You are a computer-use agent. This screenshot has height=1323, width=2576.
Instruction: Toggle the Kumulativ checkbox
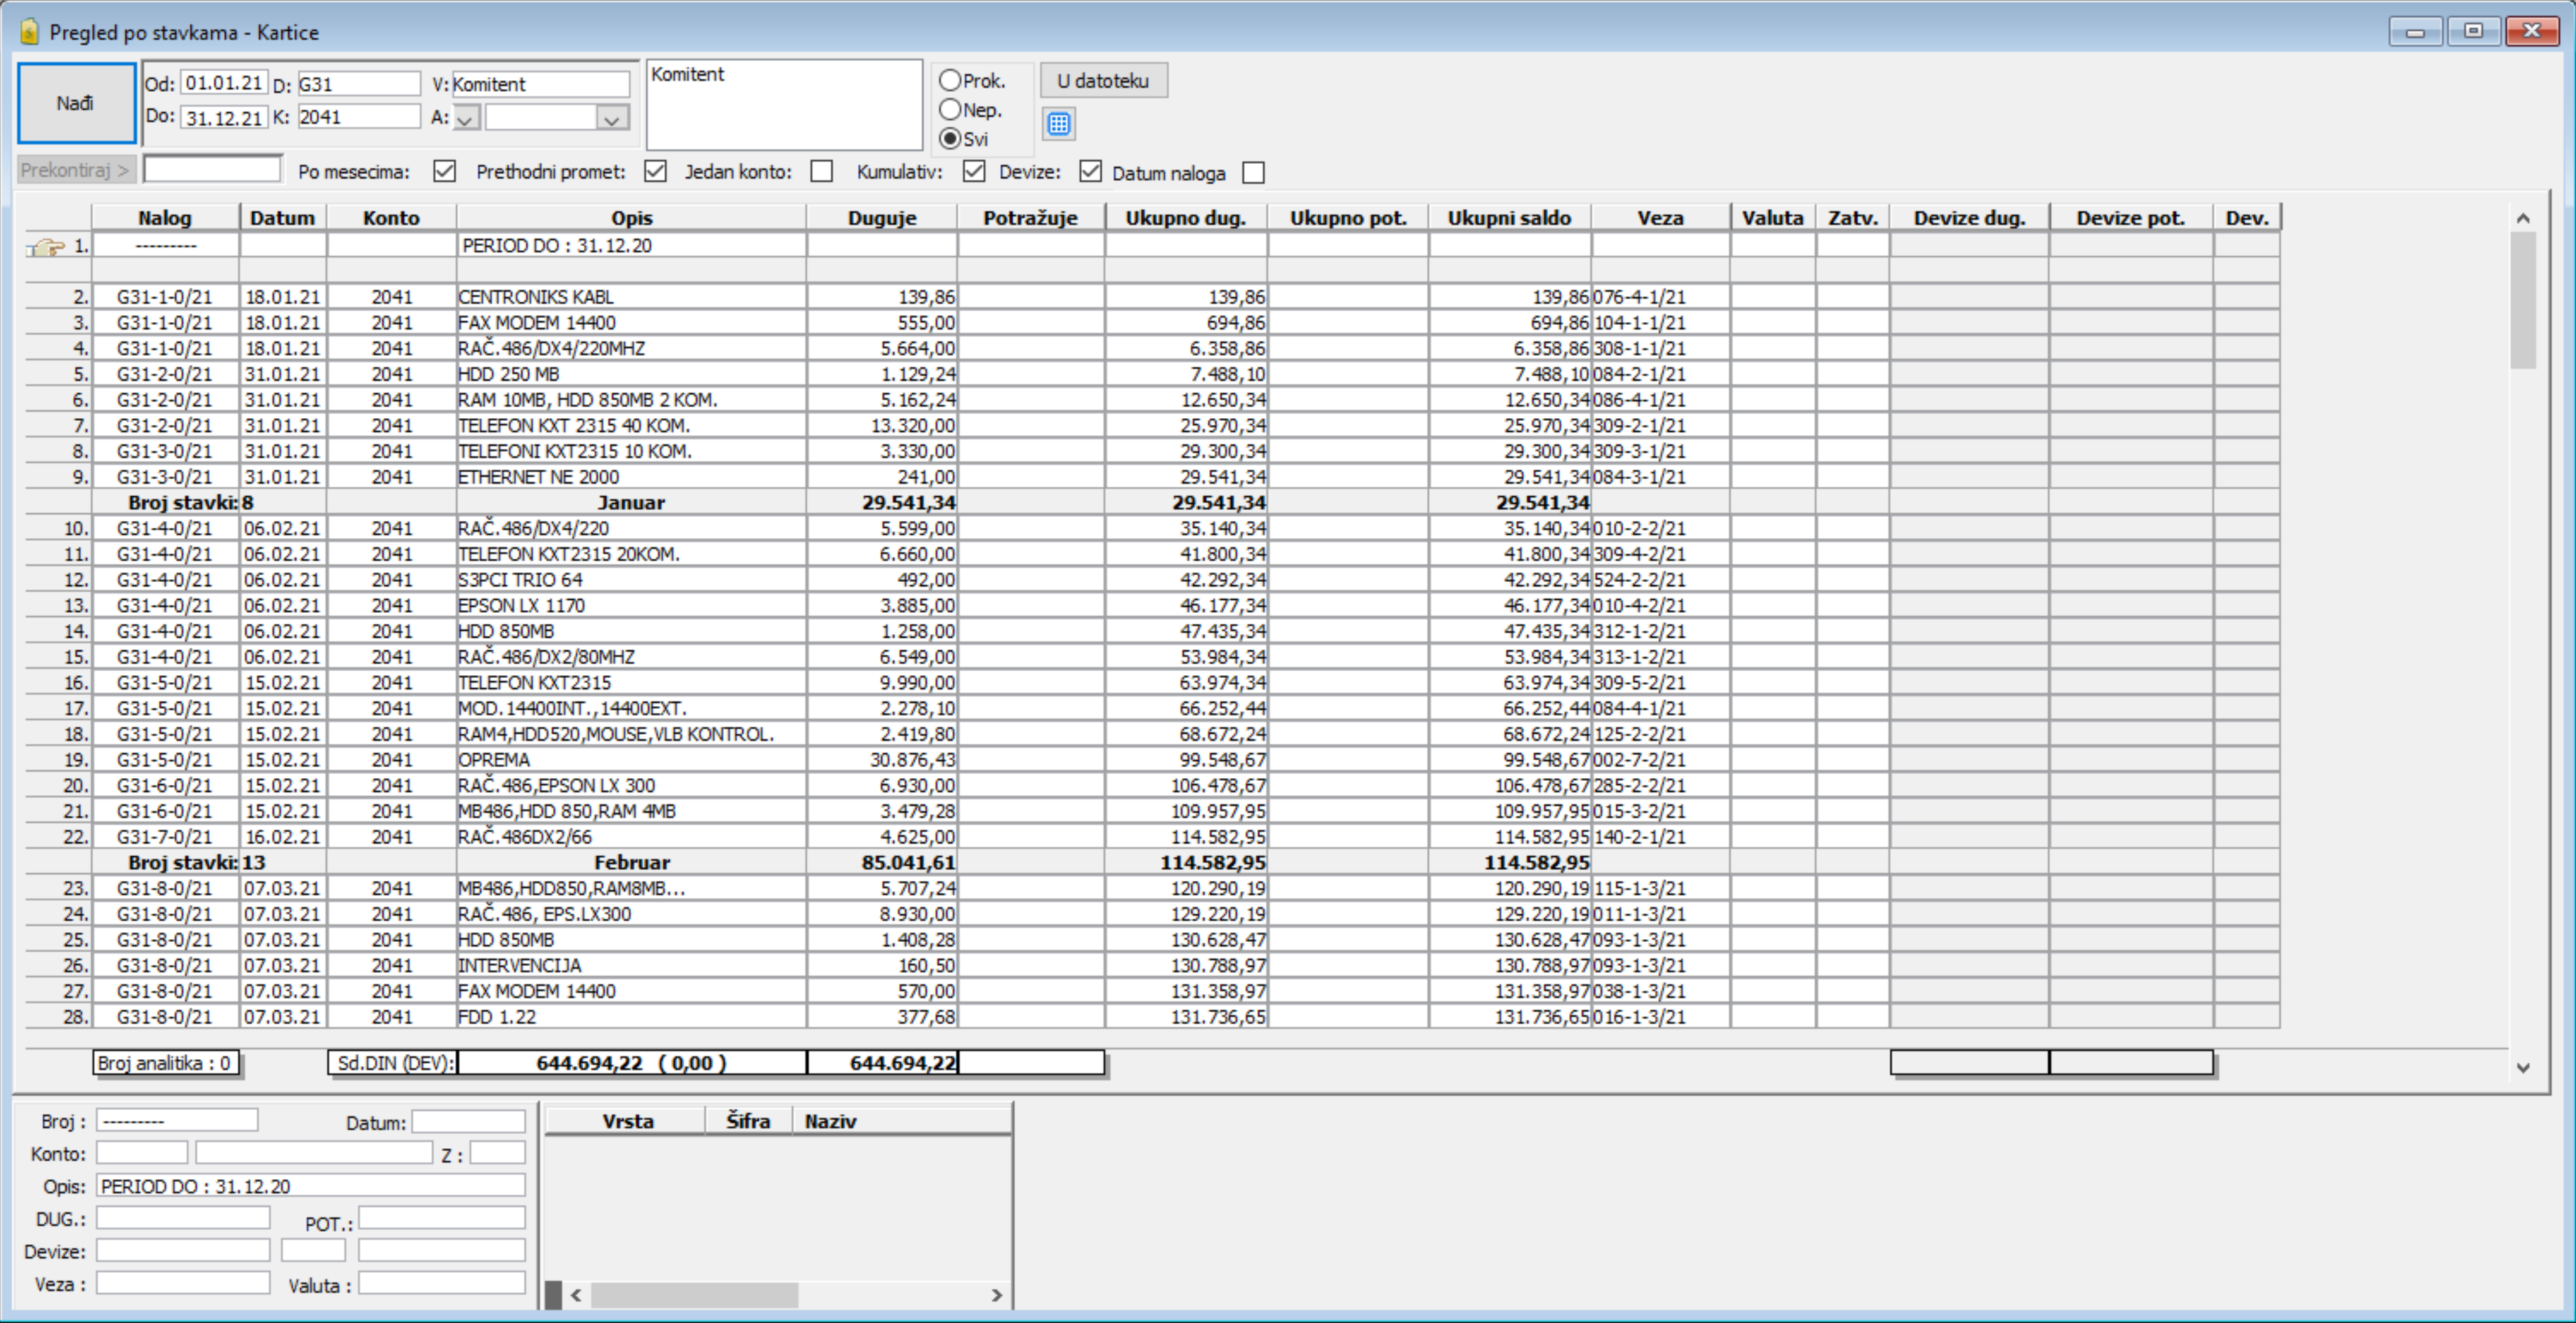pos(974,172)
